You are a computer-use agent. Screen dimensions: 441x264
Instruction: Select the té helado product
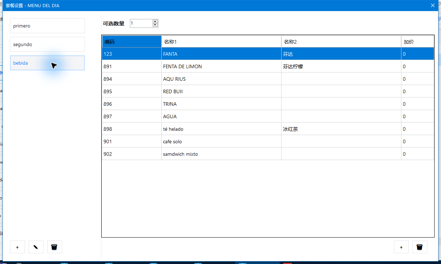(x=221, y=129)
